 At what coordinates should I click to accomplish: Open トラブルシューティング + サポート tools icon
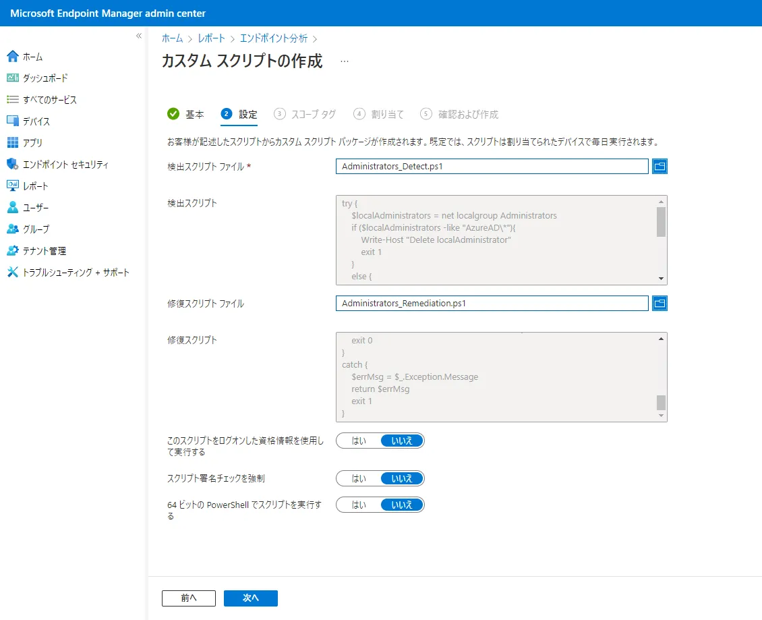pyautogui.click(x=12, y=273)
